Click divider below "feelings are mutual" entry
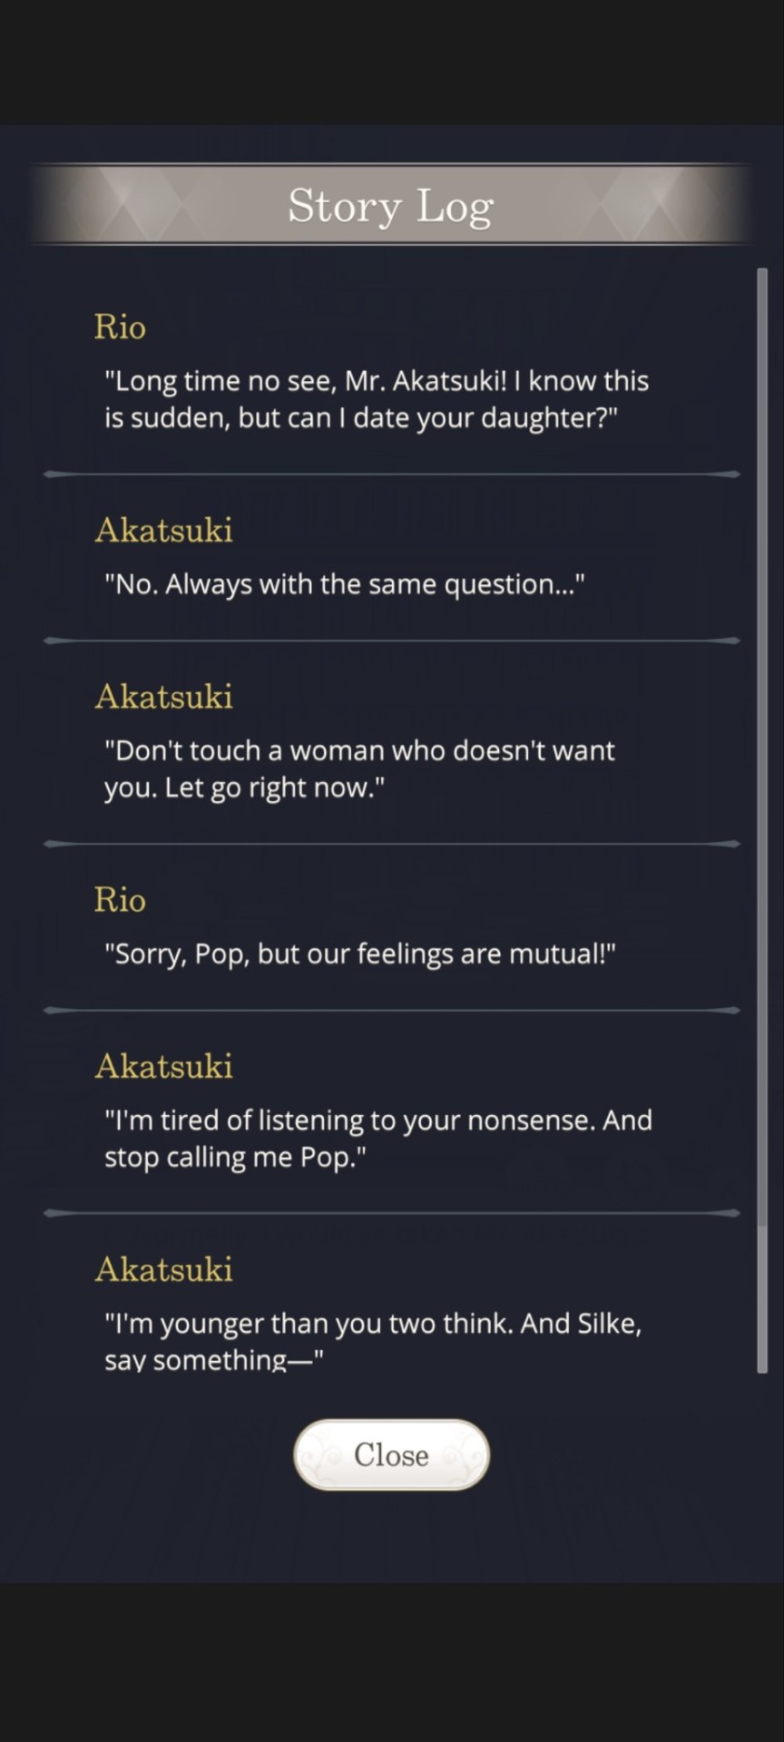Image resolution: width=784 pixels, height=1742 pixels. coord(391,1011)
